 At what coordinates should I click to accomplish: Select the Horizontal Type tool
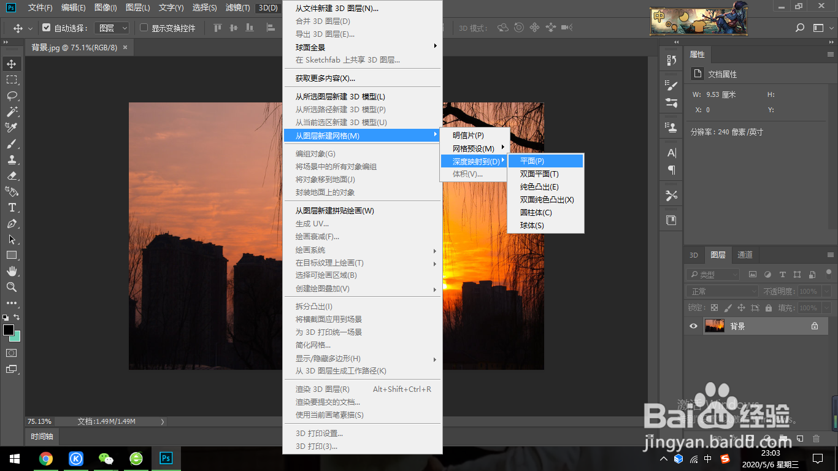click(12, 207)
